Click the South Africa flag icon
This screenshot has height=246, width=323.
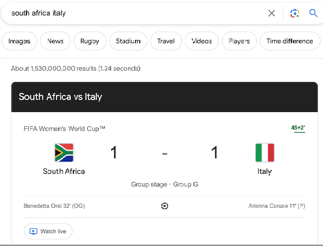tap(64, 153)
